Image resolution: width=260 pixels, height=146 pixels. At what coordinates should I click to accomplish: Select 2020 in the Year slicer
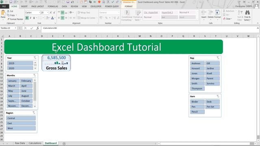click(x=20, y=68)
